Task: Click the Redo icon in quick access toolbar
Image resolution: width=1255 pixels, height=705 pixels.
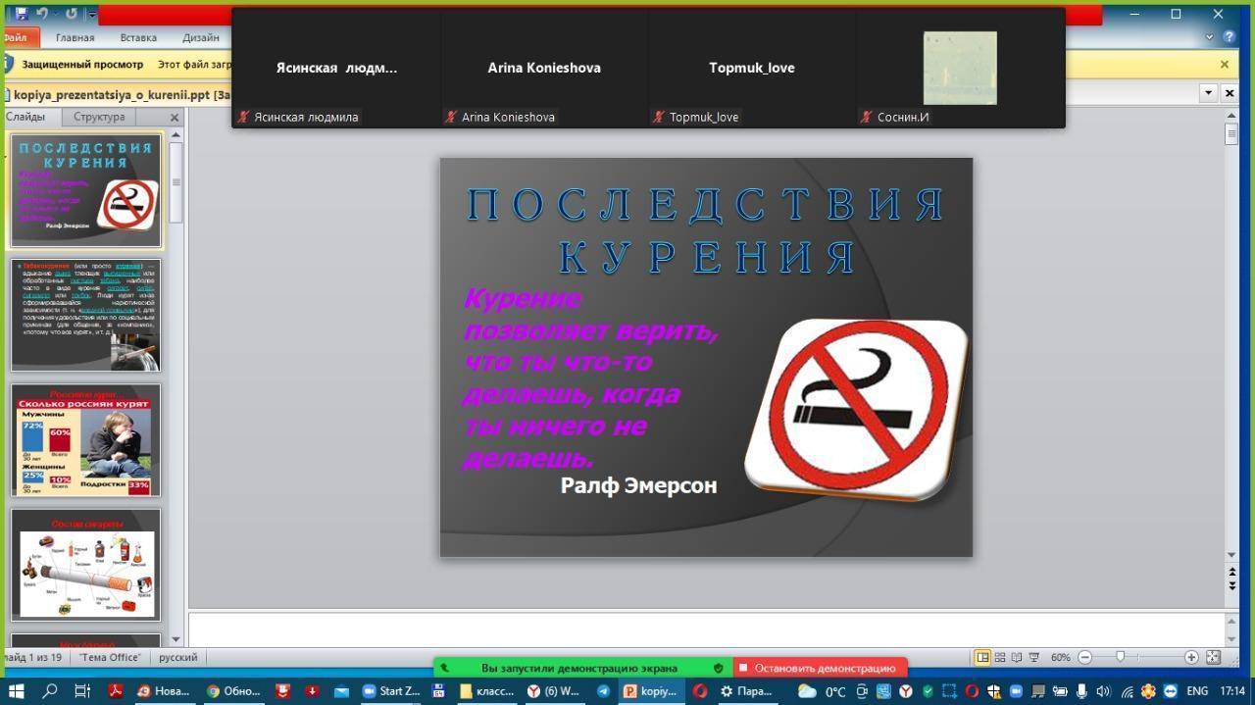Action: click(x=71, y=14)
